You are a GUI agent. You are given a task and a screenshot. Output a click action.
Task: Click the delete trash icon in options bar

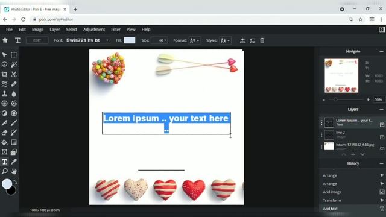pos(262,40)
